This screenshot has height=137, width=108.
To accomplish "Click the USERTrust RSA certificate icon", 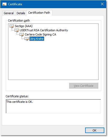I will click(x=17, y=31).
